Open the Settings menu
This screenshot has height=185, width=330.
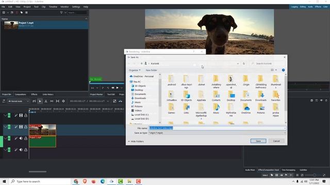click(x=76, y=7)
